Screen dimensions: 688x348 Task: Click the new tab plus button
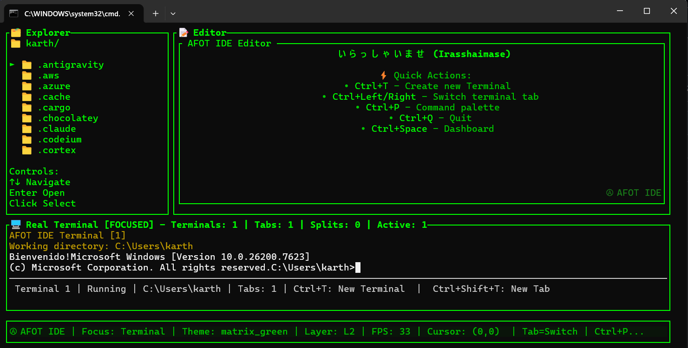155,13
